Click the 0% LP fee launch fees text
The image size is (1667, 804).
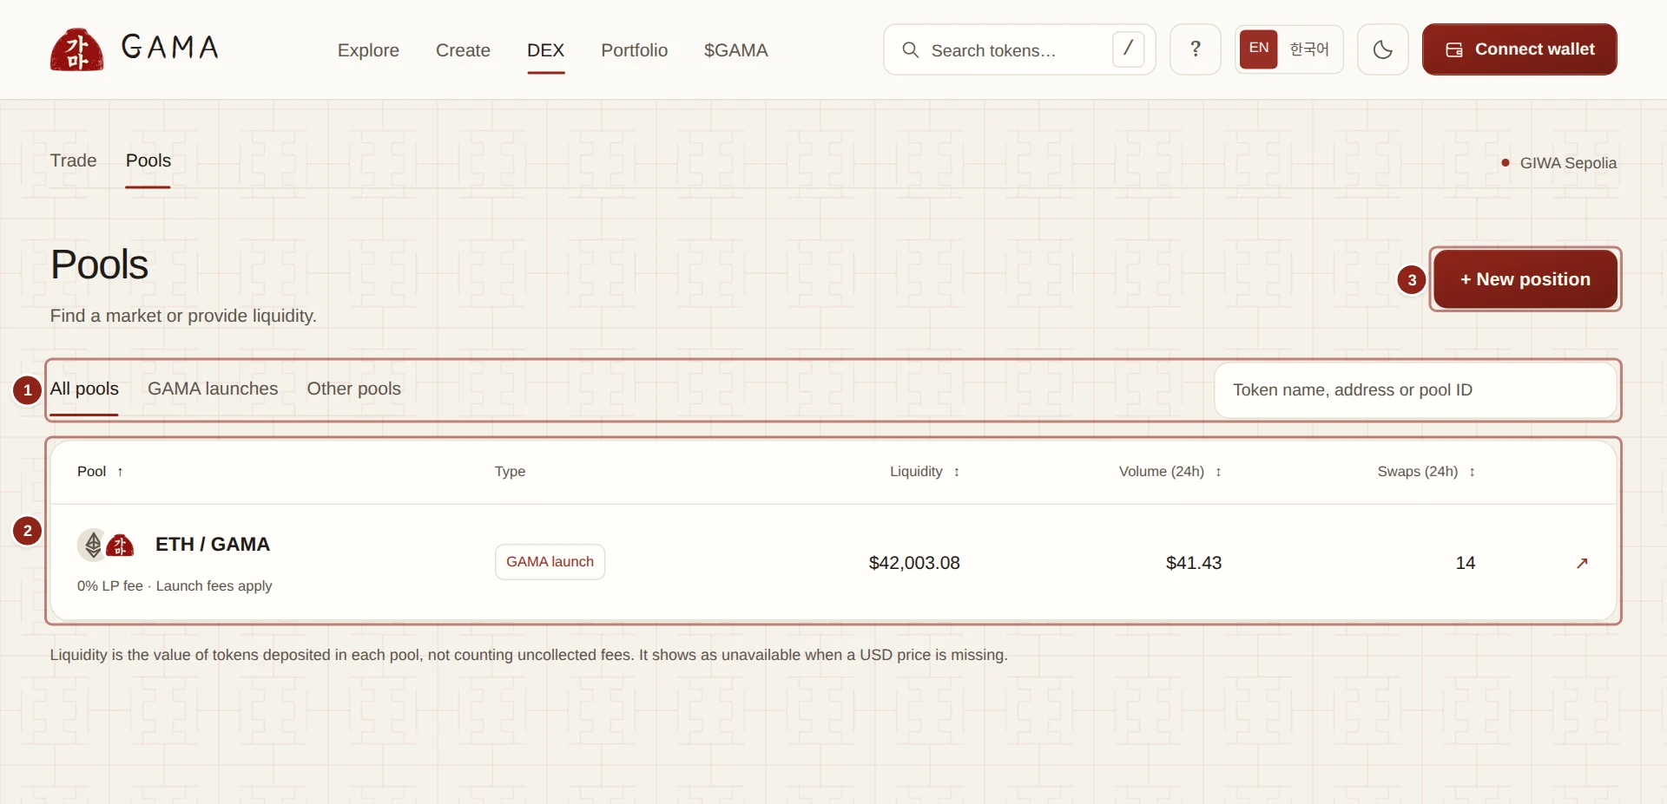[x=175, y=586]
